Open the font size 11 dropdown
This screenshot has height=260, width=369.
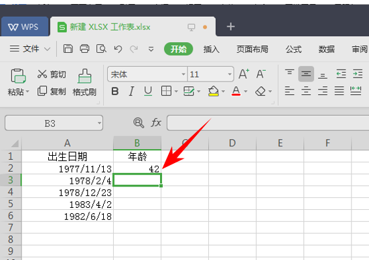pos(230,74)
